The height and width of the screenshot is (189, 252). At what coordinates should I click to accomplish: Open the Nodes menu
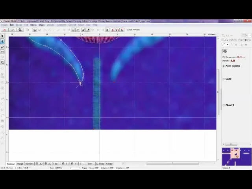tap(33, 25)
